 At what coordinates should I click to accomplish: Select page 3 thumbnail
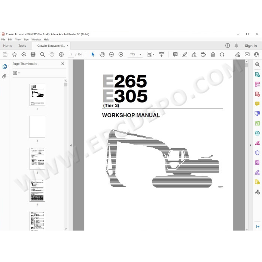(x=37, y=159)
